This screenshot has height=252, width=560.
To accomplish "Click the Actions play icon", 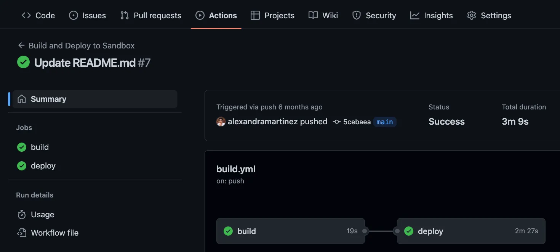I will (x=200, y=16).
